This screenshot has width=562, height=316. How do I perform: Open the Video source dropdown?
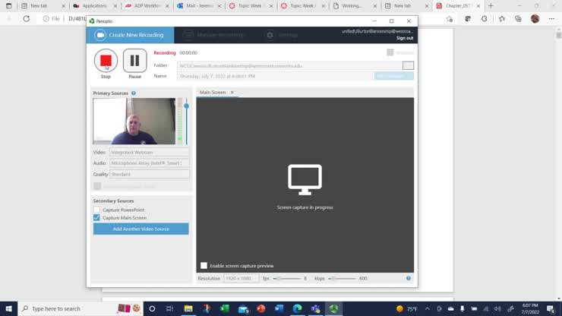tap(149, 153)
